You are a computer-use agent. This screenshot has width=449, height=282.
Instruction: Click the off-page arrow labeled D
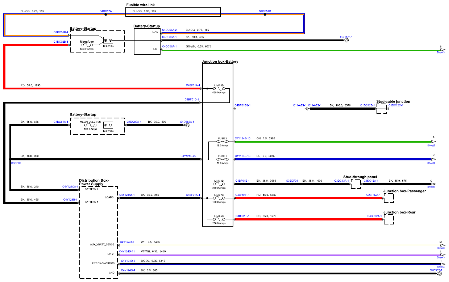[433, 159]
